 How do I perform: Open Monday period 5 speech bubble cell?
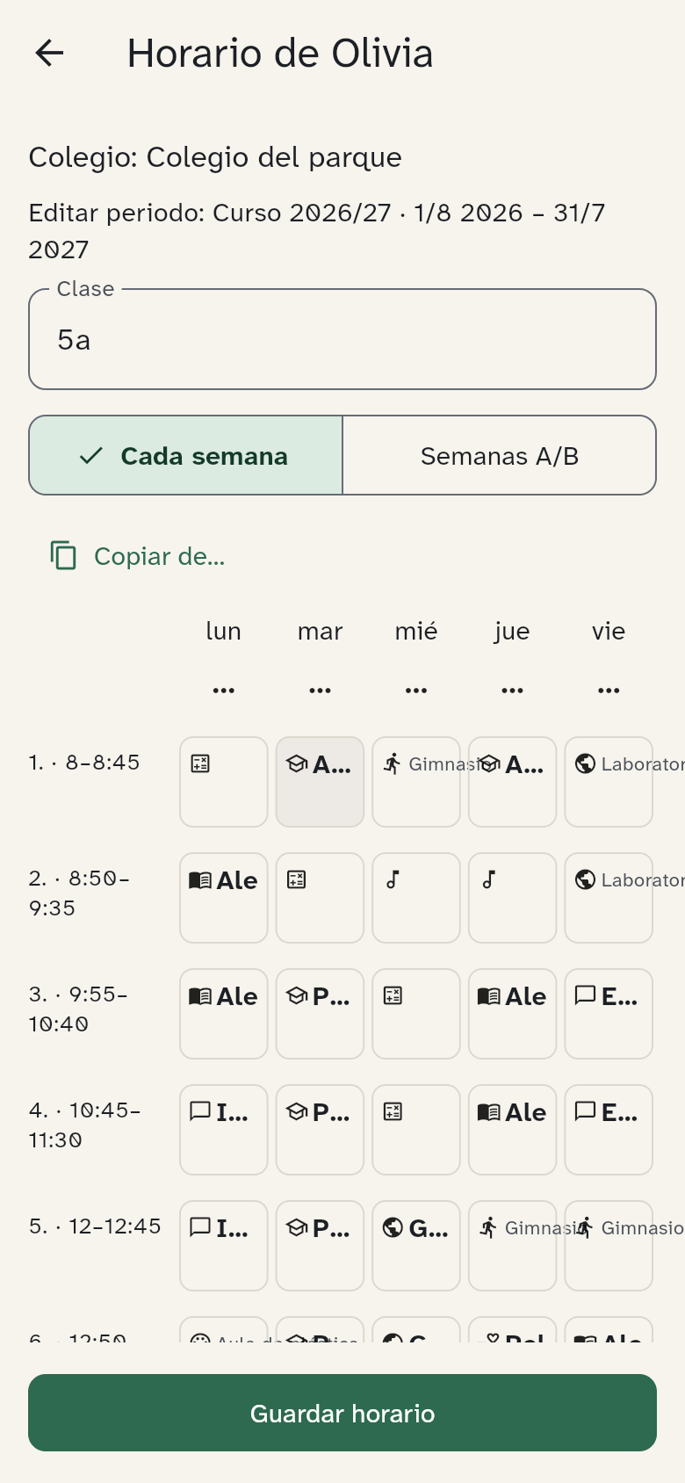pyautogui.click(x=224, y=1246)
